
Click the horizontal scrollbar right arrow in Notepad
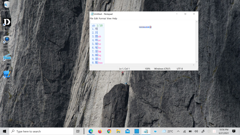tap(194, 65)
